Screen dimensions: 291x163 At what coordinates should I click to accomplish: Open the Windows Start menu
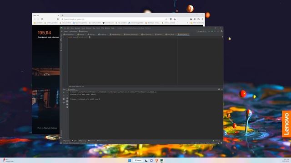coord(130,160)
